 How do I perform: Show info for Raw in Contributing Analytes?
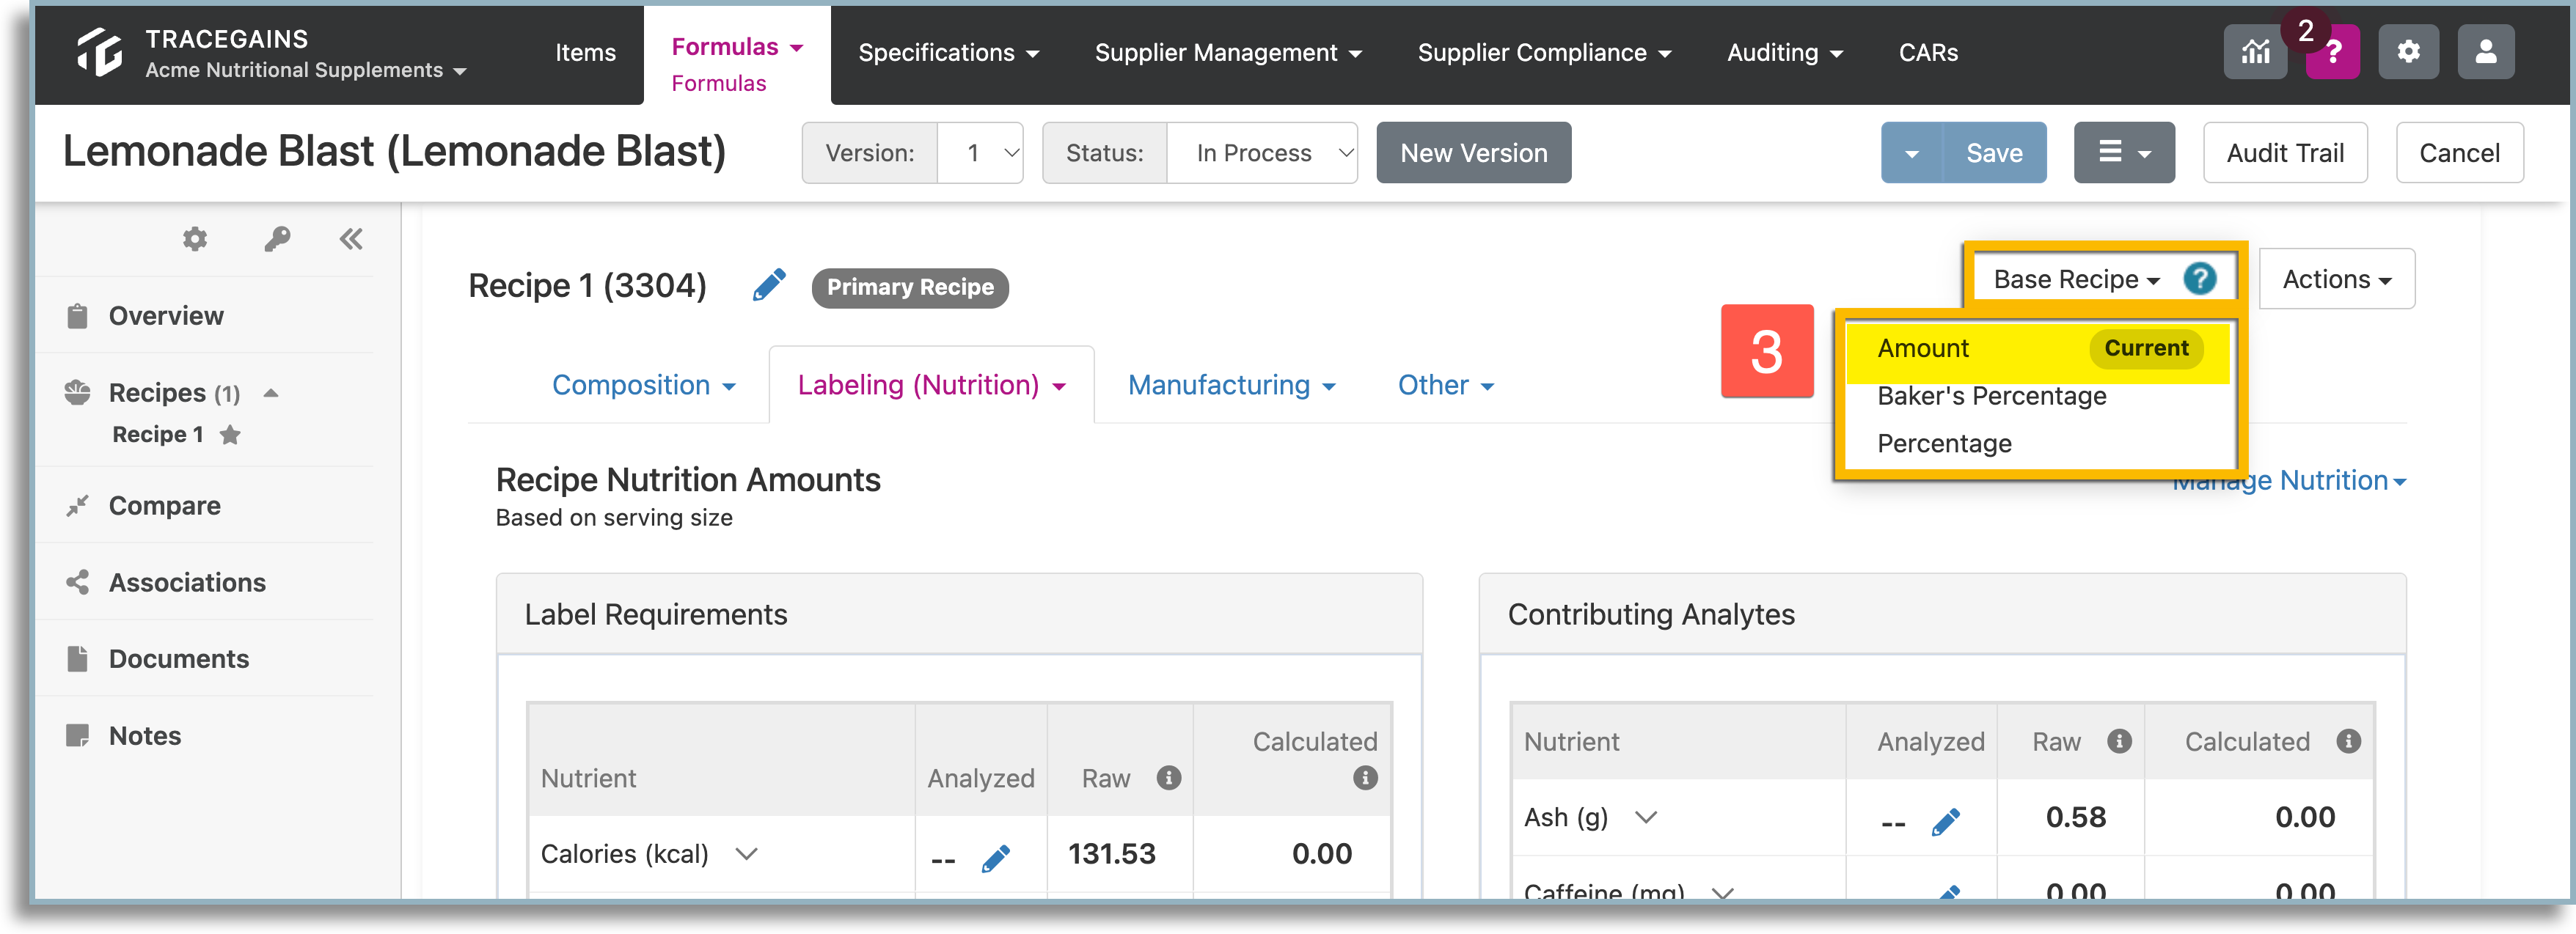(2119, 741)
